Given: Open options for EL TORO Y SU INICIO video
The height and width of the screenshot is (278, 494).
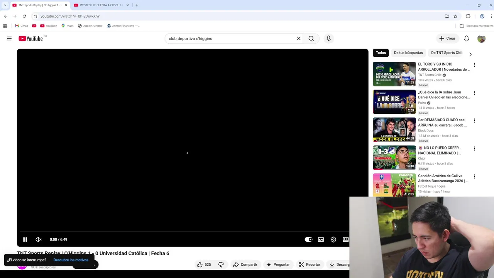Looking at the screenshot, I should [474, 65].
